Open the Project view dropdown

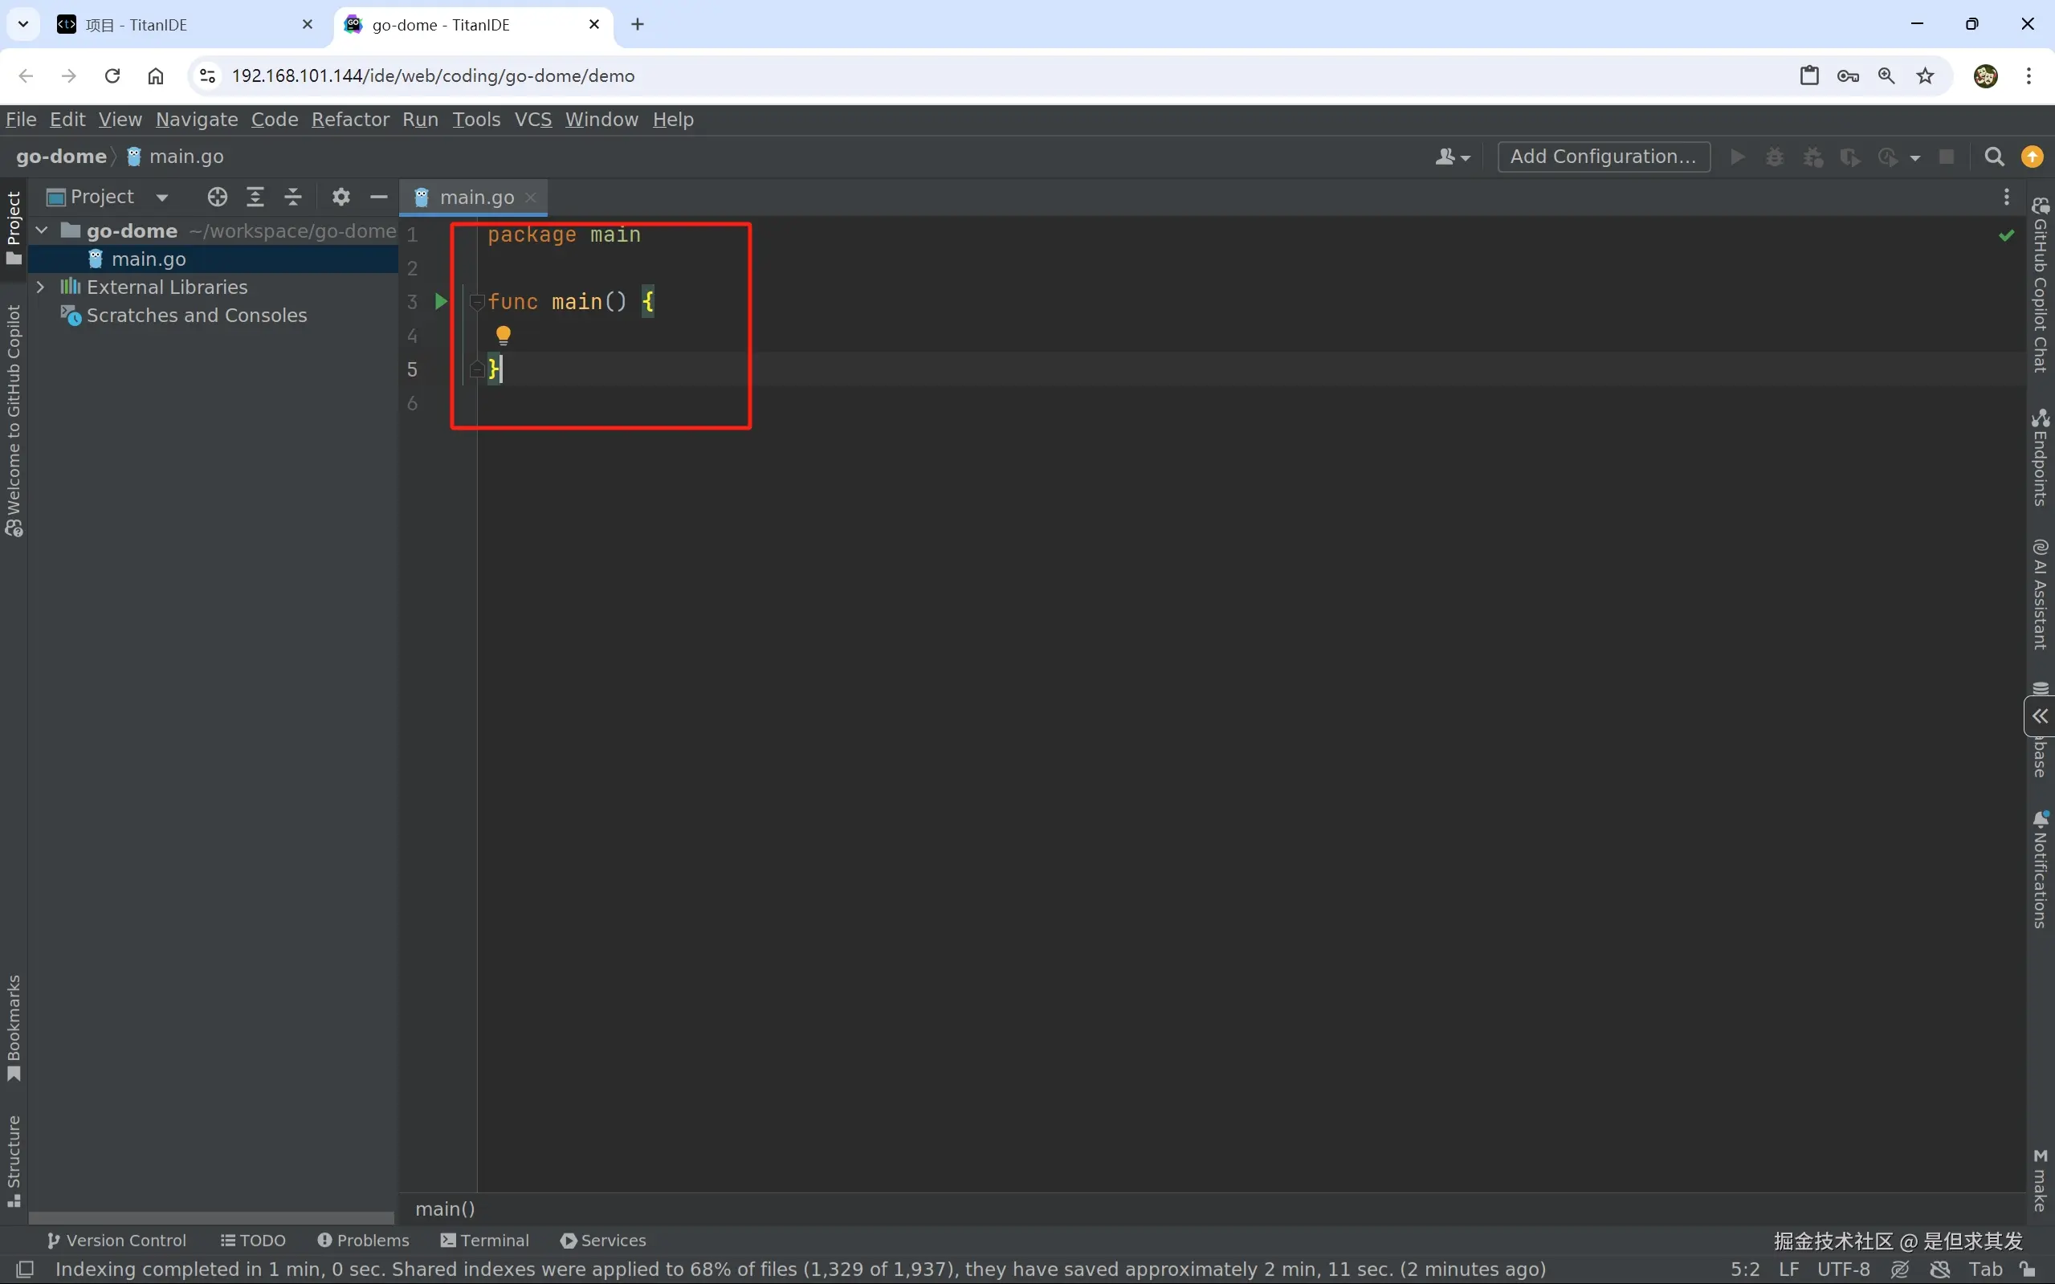(161, 198)
